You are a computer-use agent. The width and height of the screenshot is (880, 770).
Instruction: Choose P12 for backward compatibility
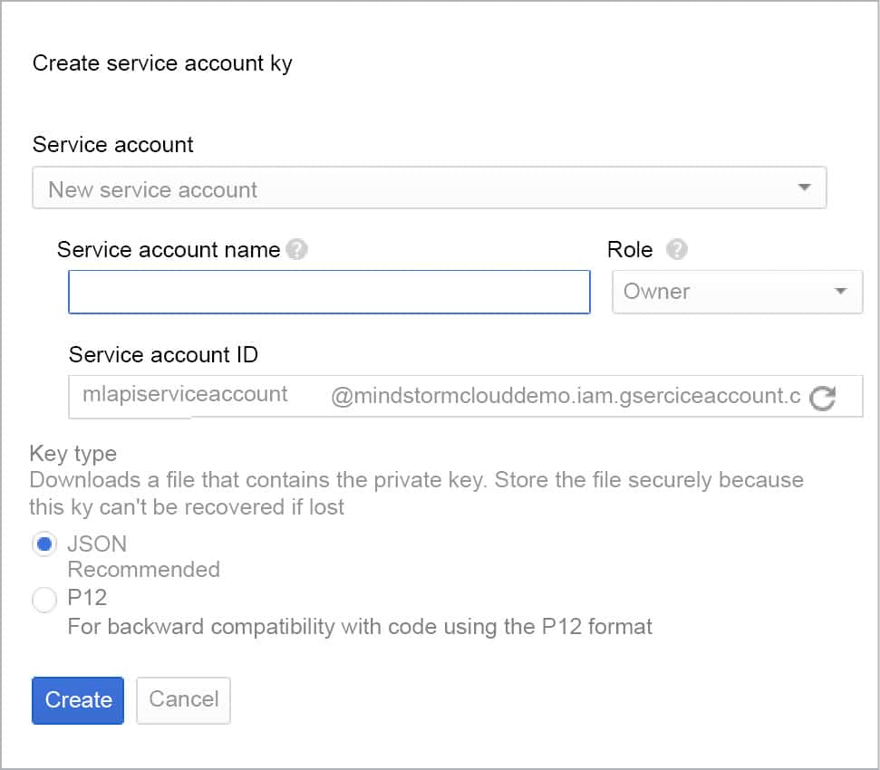[x=44, y=599]
